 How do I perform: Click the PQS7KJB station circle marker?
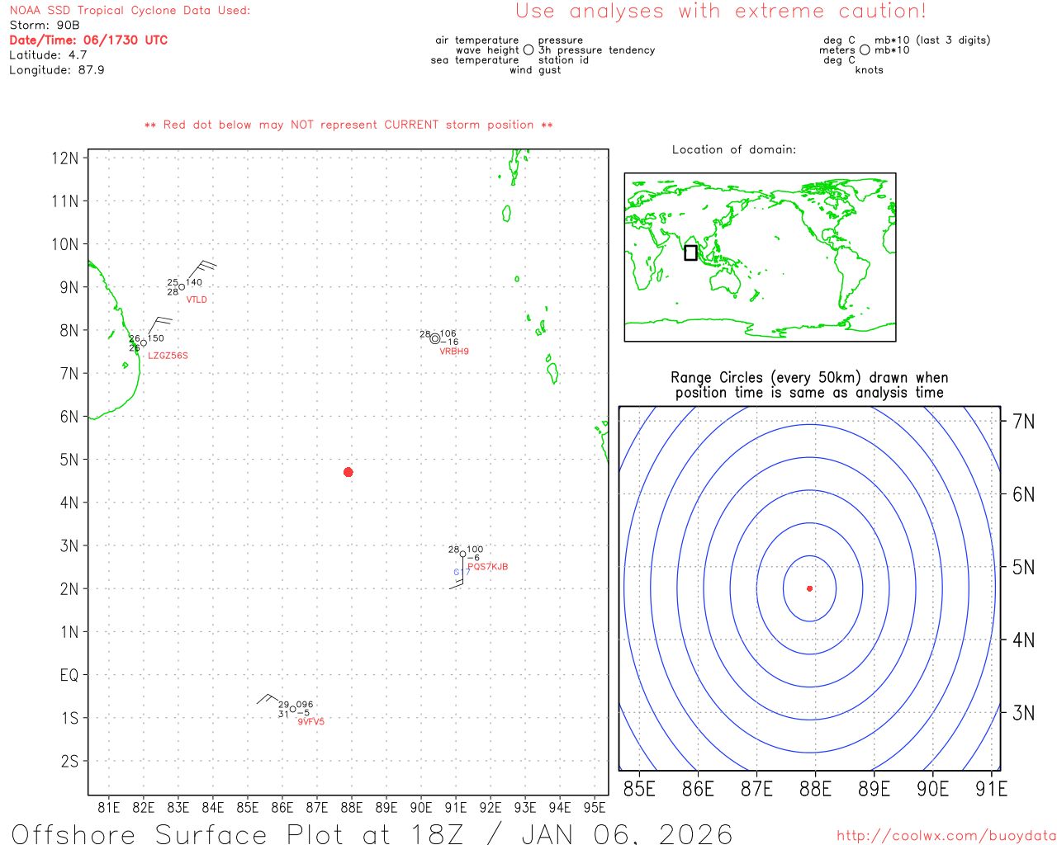[462, 555]
